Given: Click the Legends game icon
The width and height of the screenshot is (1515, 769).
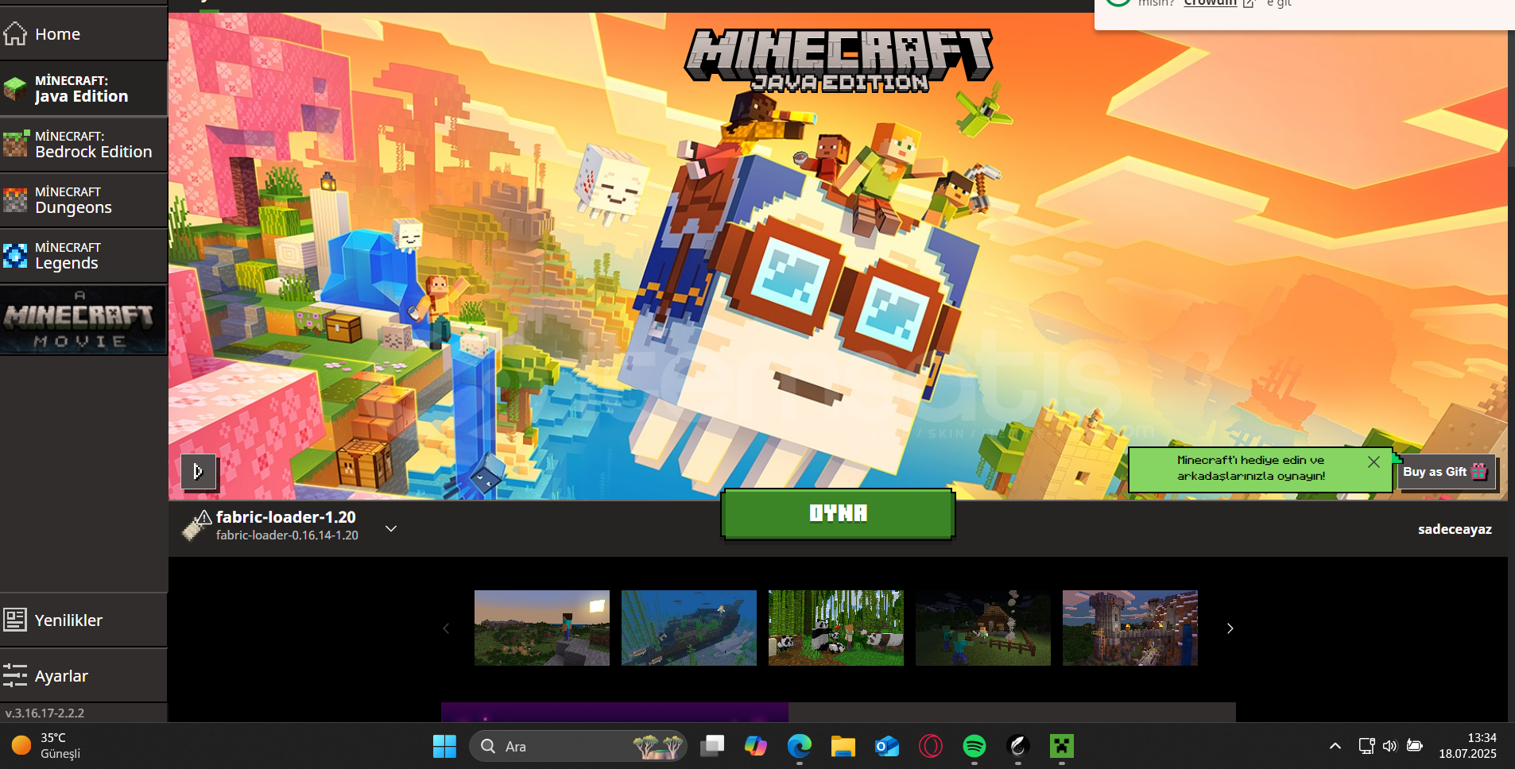Looking at the screenshot, I should point(15,256).
